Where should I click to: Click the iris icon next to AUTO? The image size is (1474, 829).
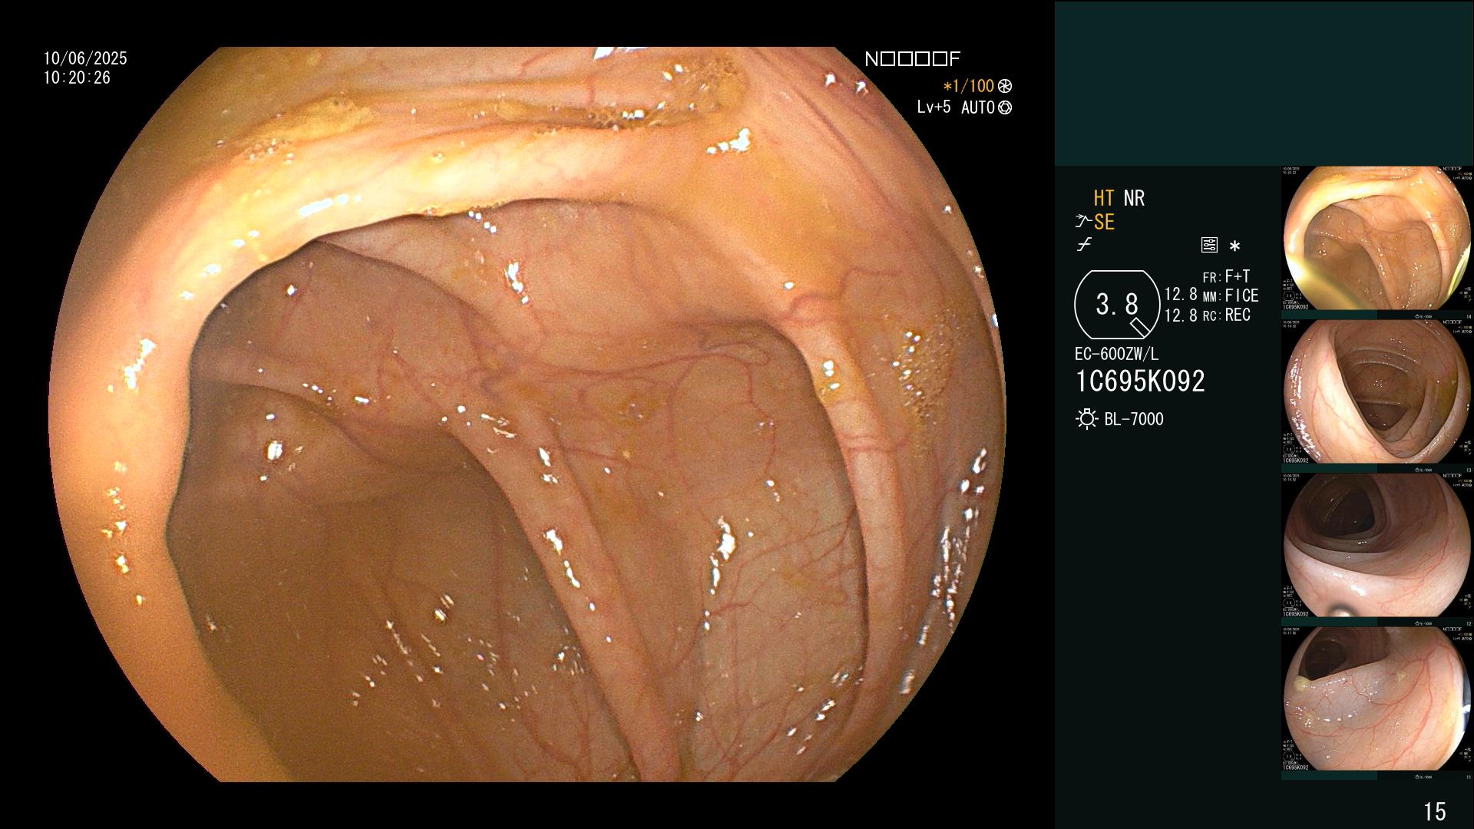[x=1004, y=107]
